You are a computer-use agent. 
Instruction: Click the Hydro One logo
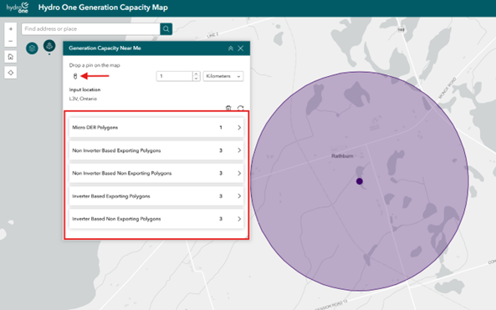[x=18, y=8]
